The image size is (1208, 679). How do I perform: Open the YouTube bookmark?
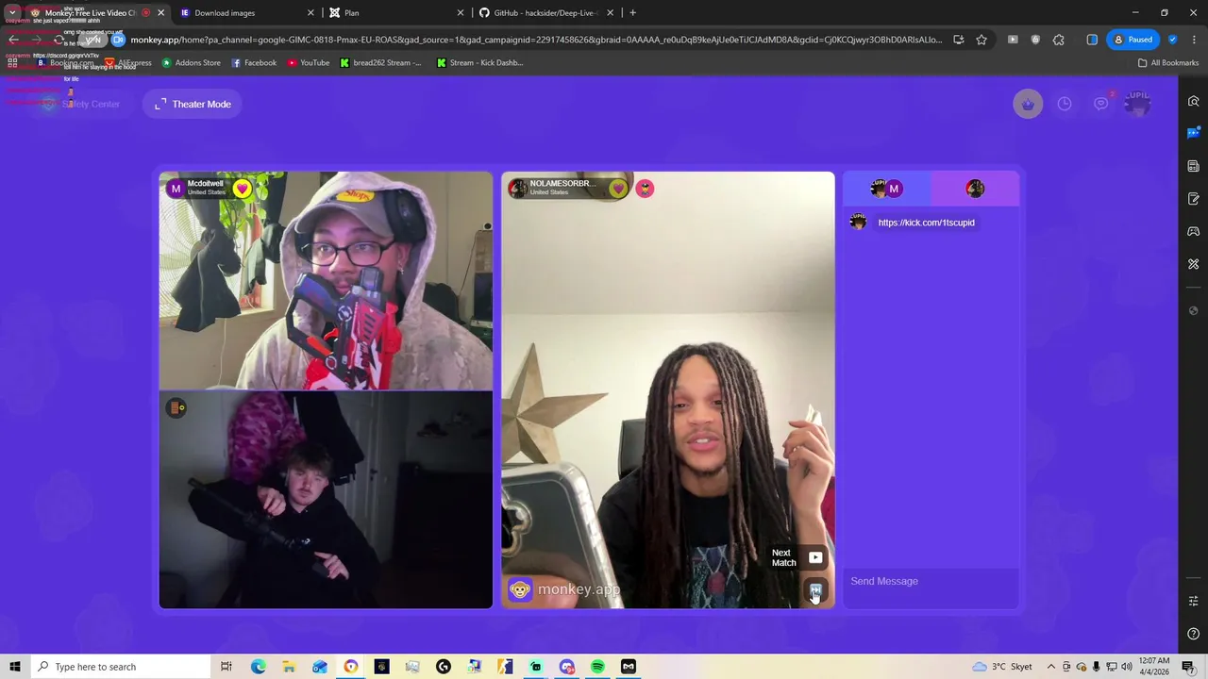tap(309, 63)
